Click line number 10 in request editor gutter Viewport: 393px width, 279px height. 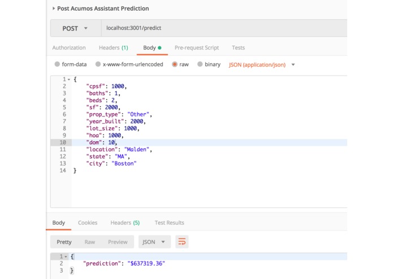(x=63, y=142)
